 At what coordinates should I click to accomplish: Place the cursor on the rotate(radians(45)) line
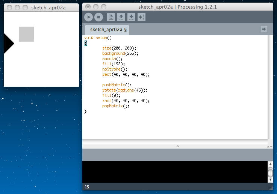pyautogui.click(x=125, y=90)
